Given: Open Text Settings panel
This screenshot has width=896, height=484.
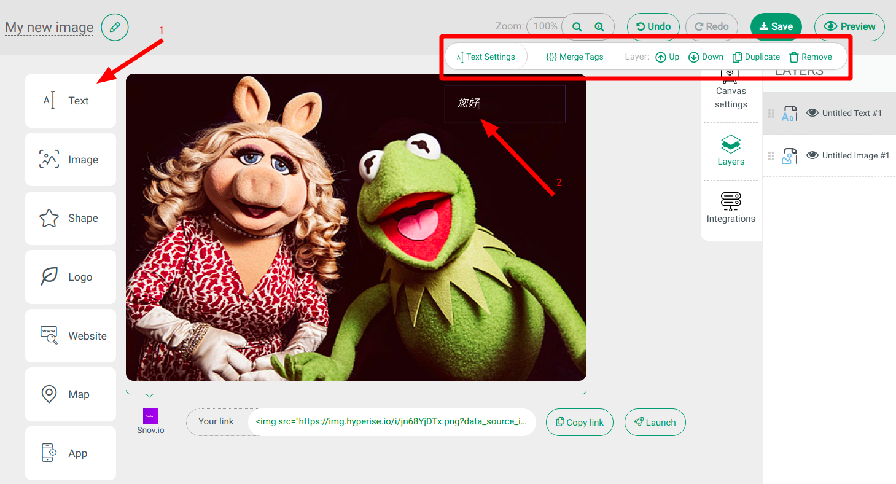Looking at the screenshot, I should coord(486,57).
